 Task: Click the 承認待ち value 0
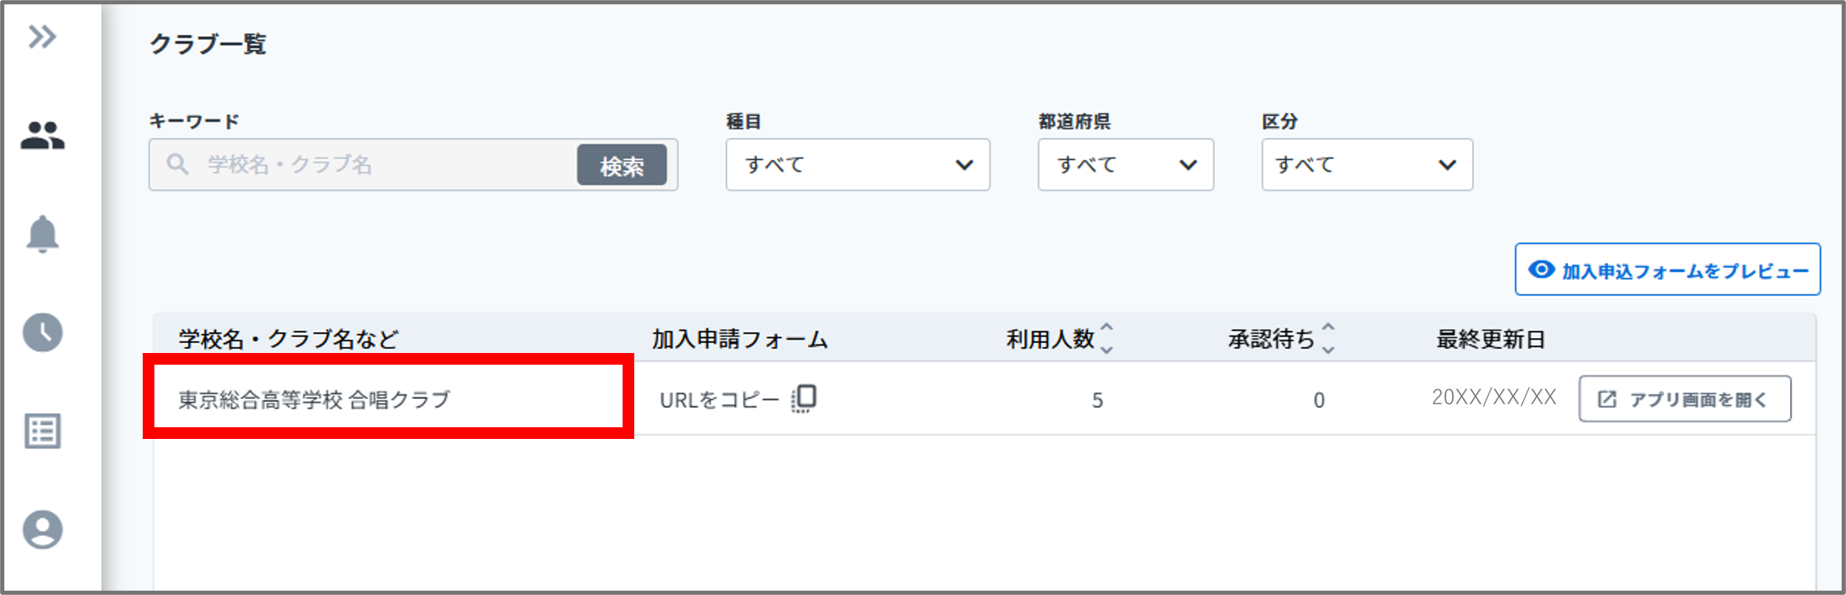[1319, 401]
